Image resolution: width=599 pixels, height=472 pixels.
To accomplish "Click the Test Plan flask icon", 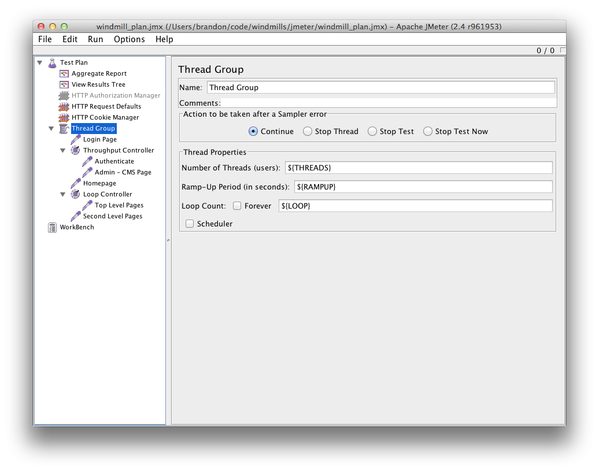I will pyautogui.click(x=52, y=62).
